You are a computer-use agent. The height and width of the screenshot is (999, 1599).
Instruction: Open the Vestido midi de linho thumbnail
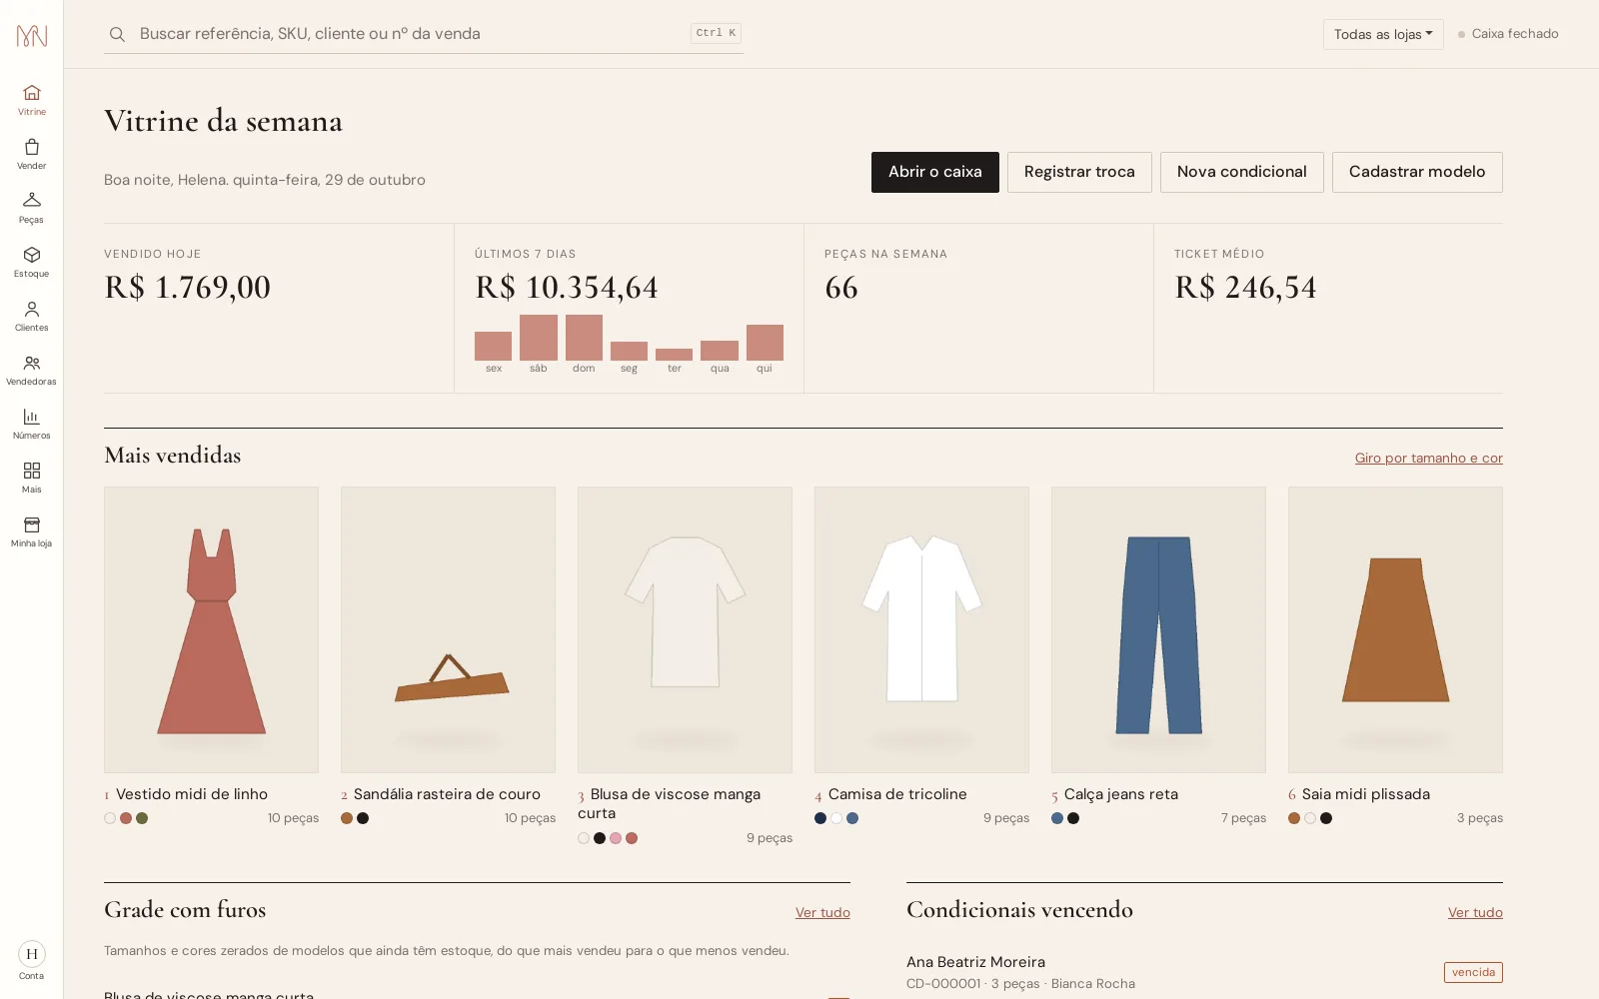click(211, 629)
